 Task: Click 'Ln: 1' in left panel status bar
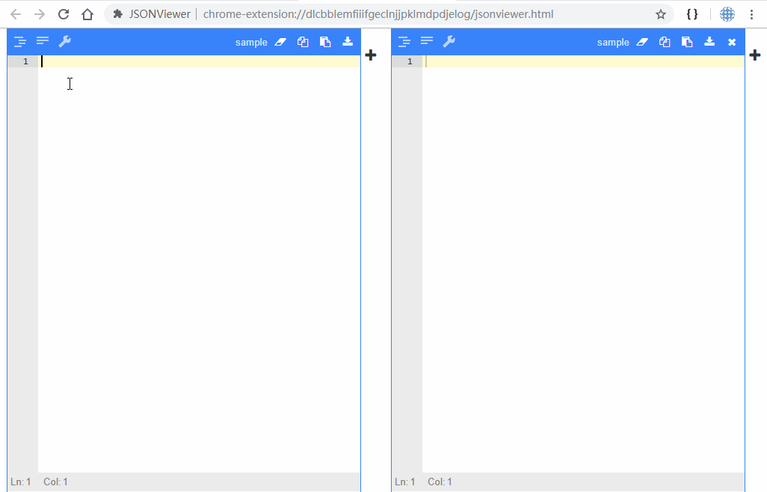[20, 482]
